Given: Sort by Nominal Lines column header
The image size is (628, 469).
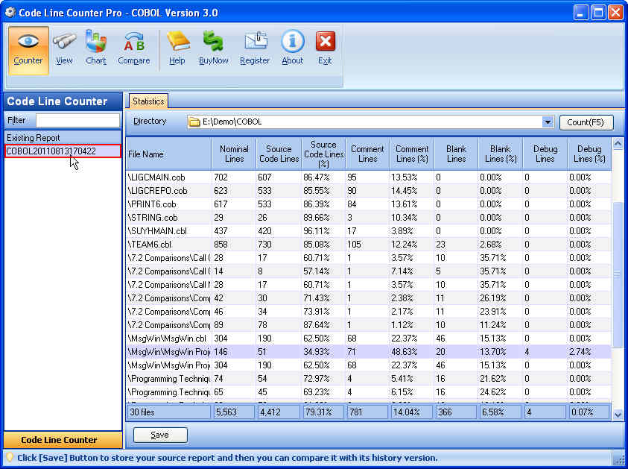Looking at the screenshot, I should pos(234,154).
